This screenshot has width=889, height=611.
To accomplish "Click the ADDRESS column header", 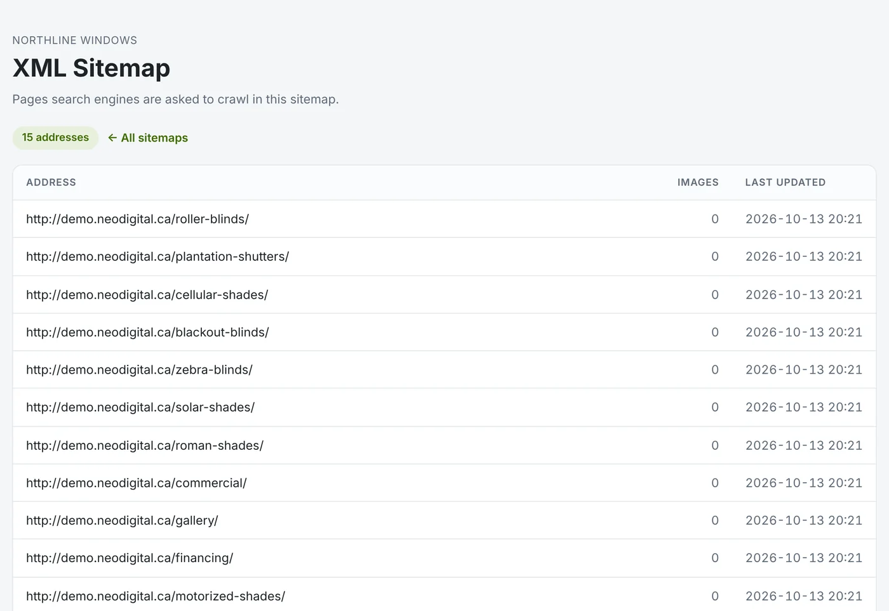I will [x=51, y=182].
